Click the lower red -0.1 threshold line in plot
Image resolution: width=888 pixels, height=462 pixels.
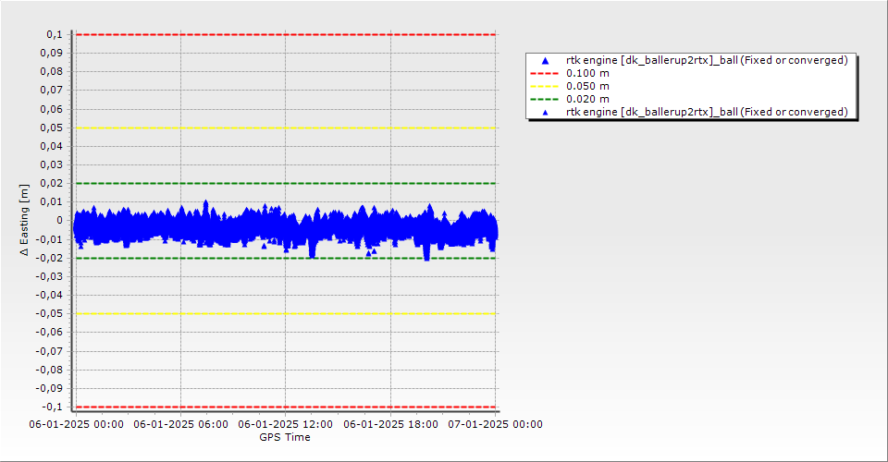(x=286, y=407)
